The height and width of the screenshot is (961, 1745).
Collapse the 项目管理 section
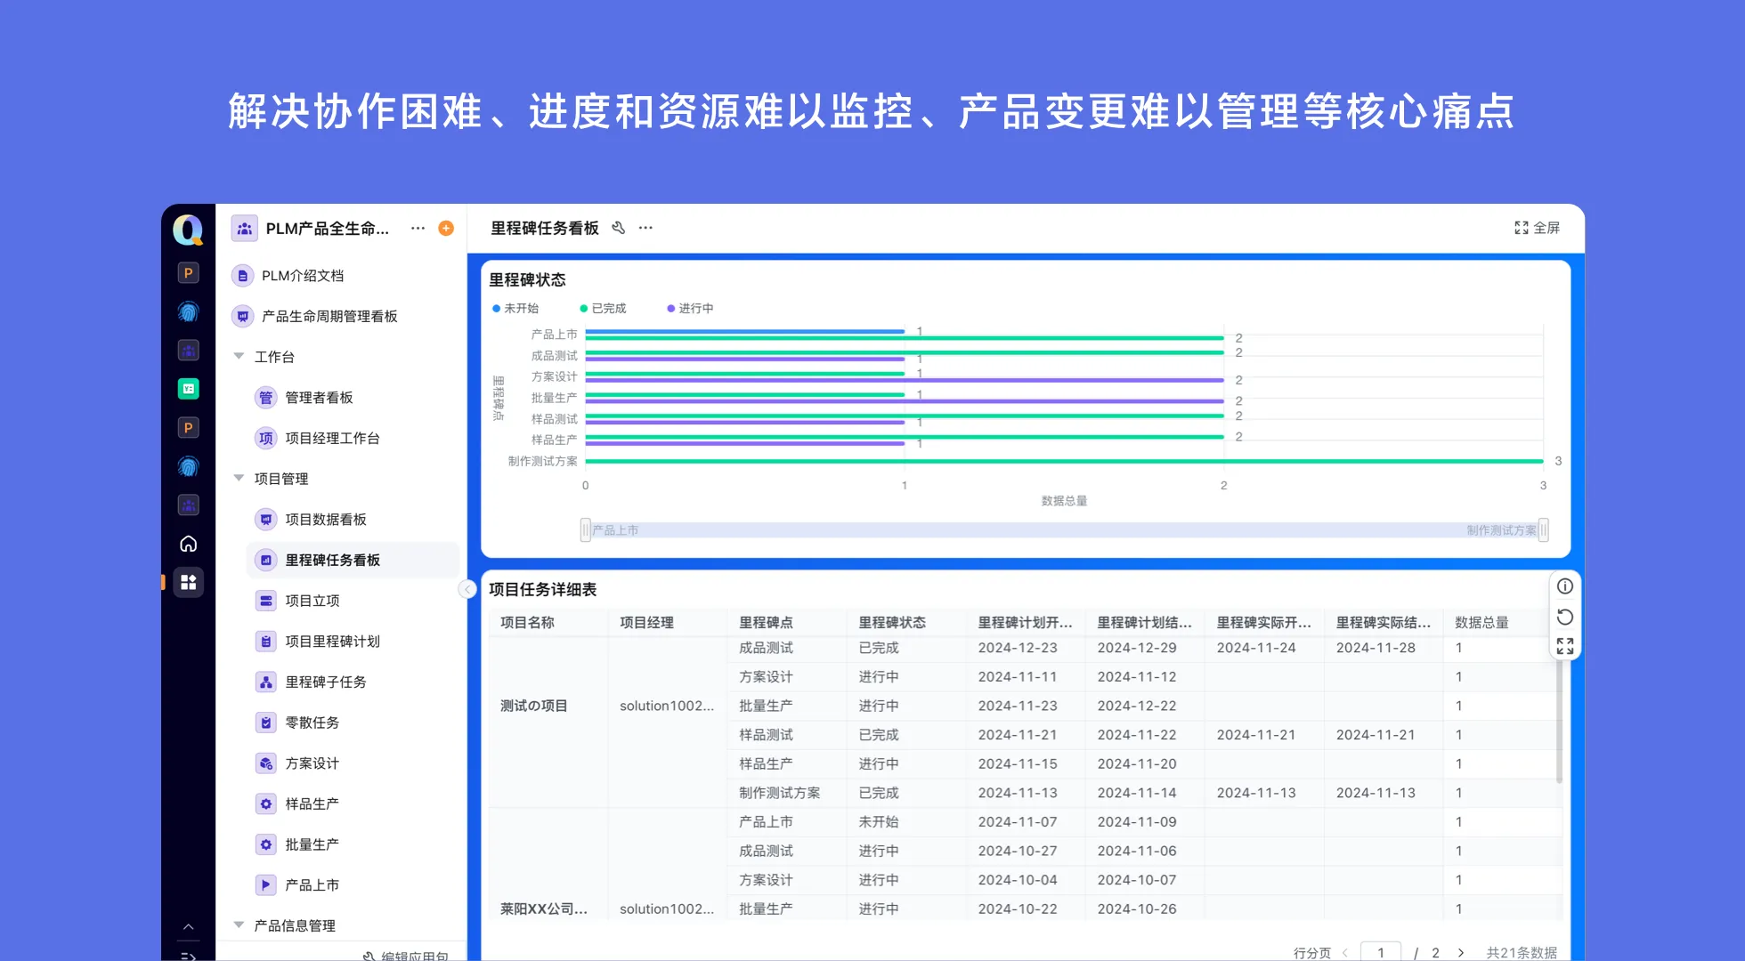pos(239,478)
